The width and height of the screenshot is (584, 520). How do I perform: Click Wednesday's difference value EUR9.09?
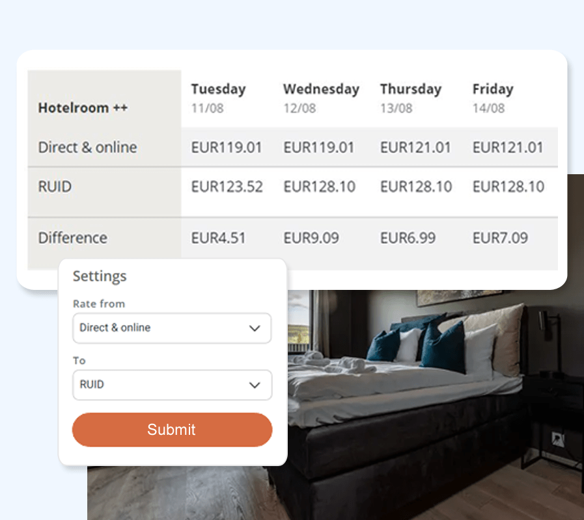311,238
